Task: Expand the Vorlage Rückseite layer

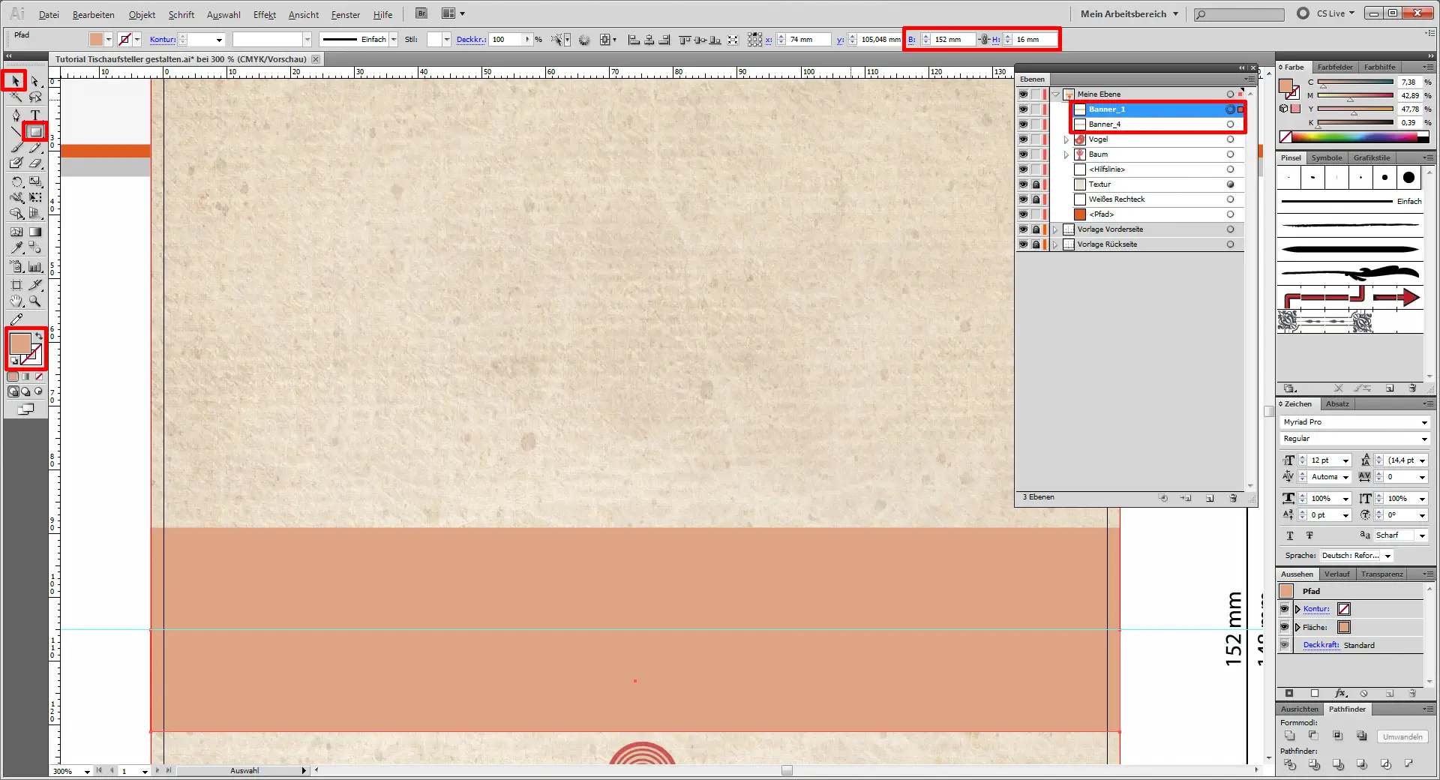Action: coord(1055,244)
